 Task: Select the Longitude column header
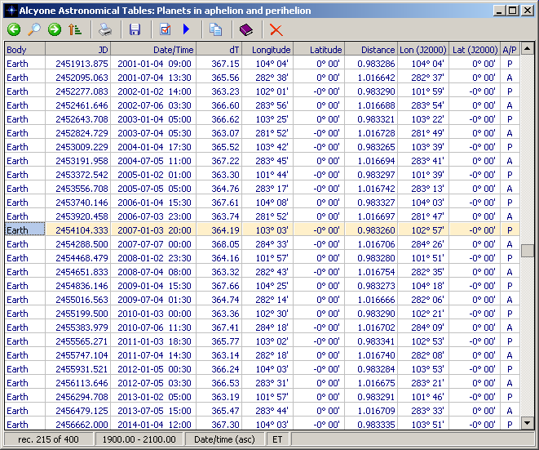tap(267, 49)
